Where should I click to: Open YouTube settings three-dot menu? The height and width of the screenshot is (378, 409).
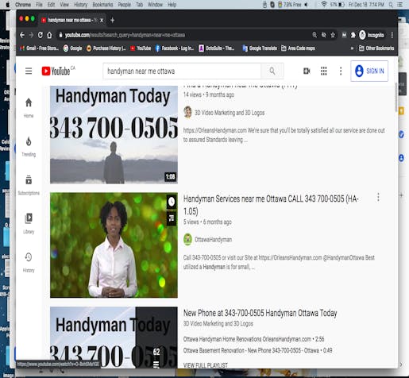click(x=341, y=71)
